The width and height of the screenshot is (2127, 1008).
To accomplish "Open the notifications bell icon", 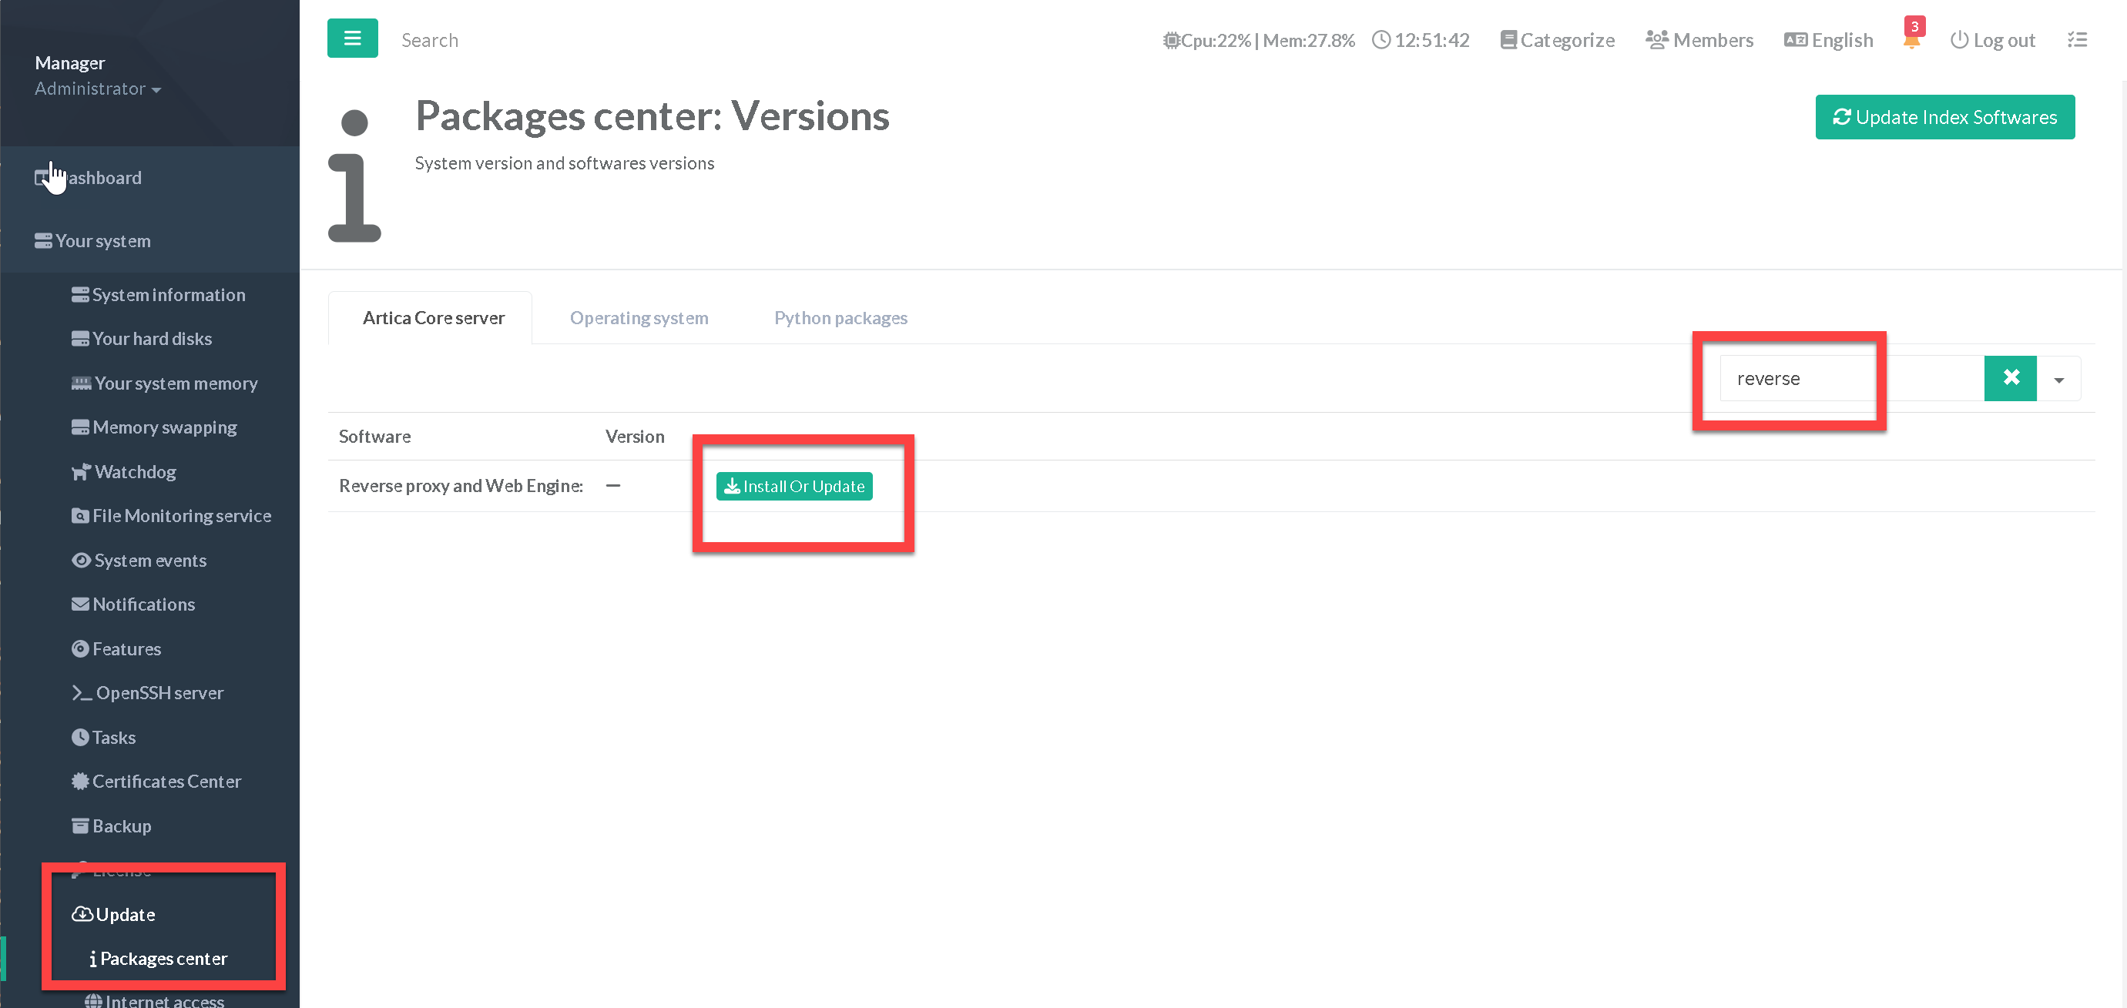I will 1911,41.
